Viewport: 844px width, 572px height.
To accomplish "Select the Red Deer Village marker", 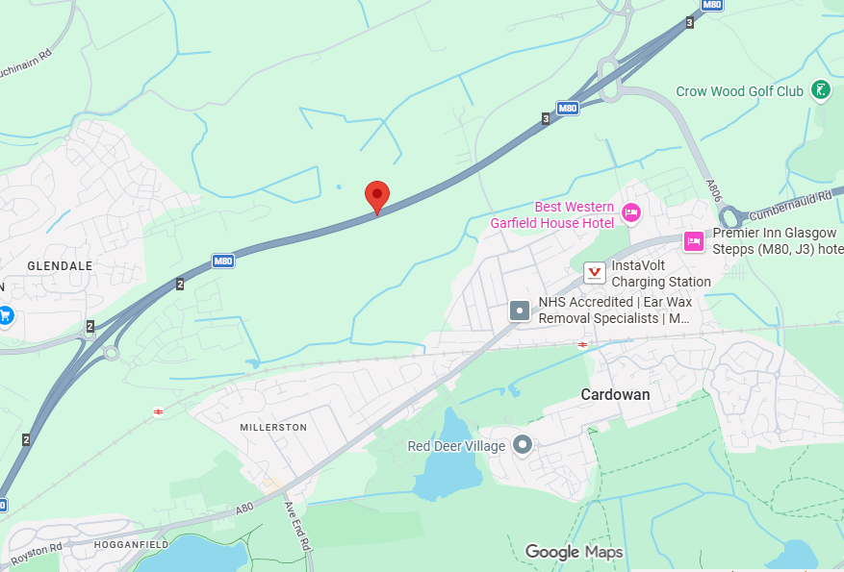I will coord(523,445).
